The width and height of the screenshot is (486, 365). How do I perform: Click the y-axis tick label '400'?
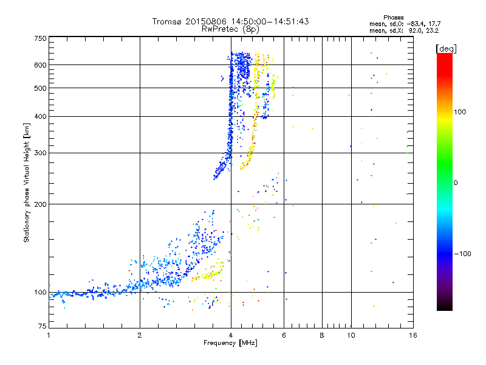[x=40, y=116]
